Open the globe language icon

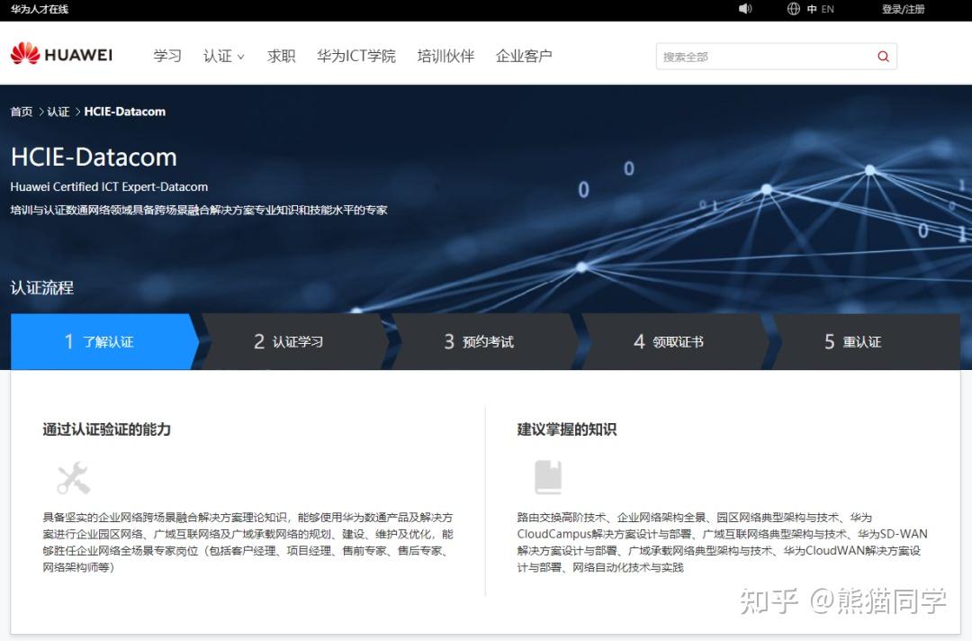pos(793,9)
